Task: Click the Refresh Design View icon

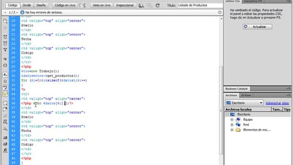Action: (x=157, y=5)
